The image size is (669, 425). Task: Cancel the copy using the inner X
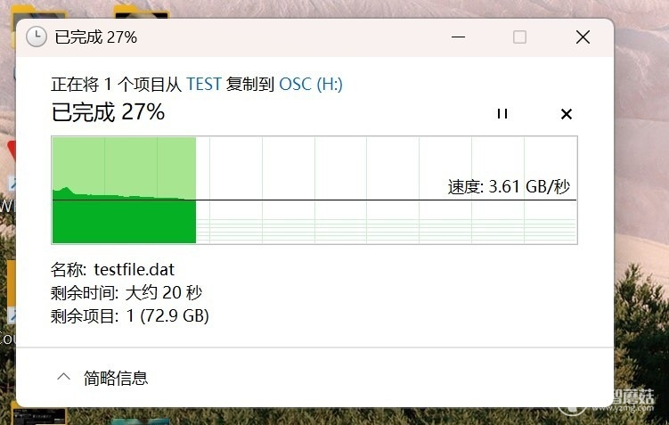pos(567,114)
